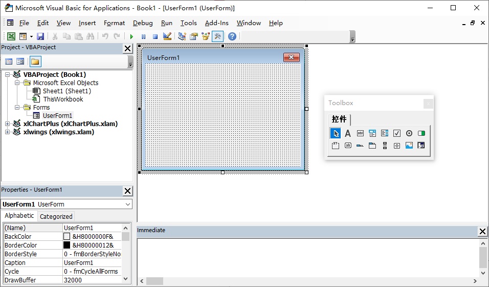This screenshot has height=287, width=489.
Task: Select the TabStrip control in Toolbox
Action: 360,146
